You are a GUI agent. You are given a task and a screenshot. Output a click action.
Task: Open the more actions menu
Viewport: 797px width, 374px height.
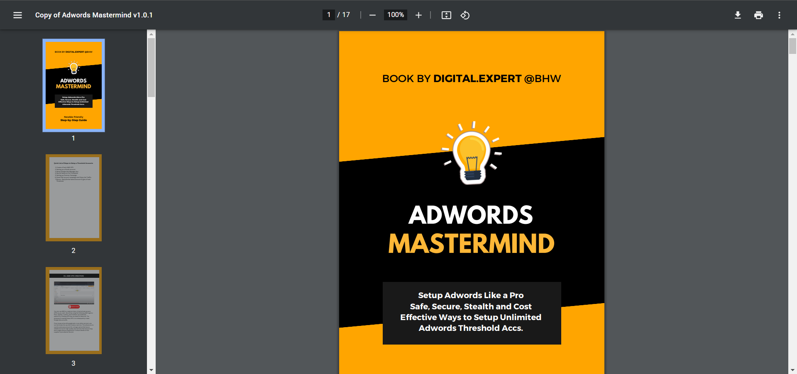779,15
